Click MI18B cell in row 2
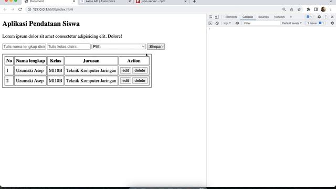The height and width of the screenshot is (189, 336). pos(56,80)
